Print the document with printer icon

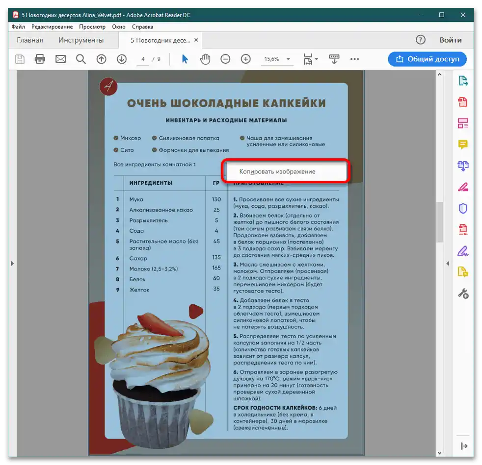[x=40, y=59]
